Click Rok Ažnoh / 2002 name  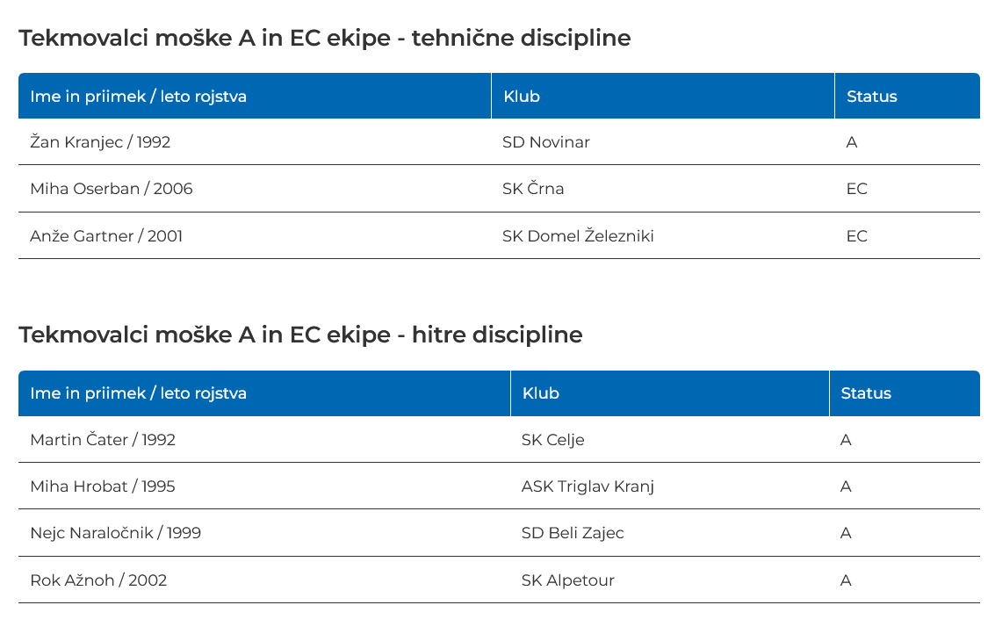coord(98,580)
